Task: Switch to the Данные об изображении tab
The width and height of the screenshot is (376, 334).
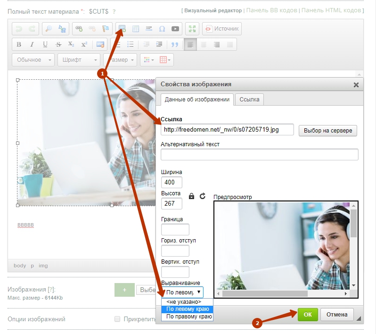Action: point(197,100)
